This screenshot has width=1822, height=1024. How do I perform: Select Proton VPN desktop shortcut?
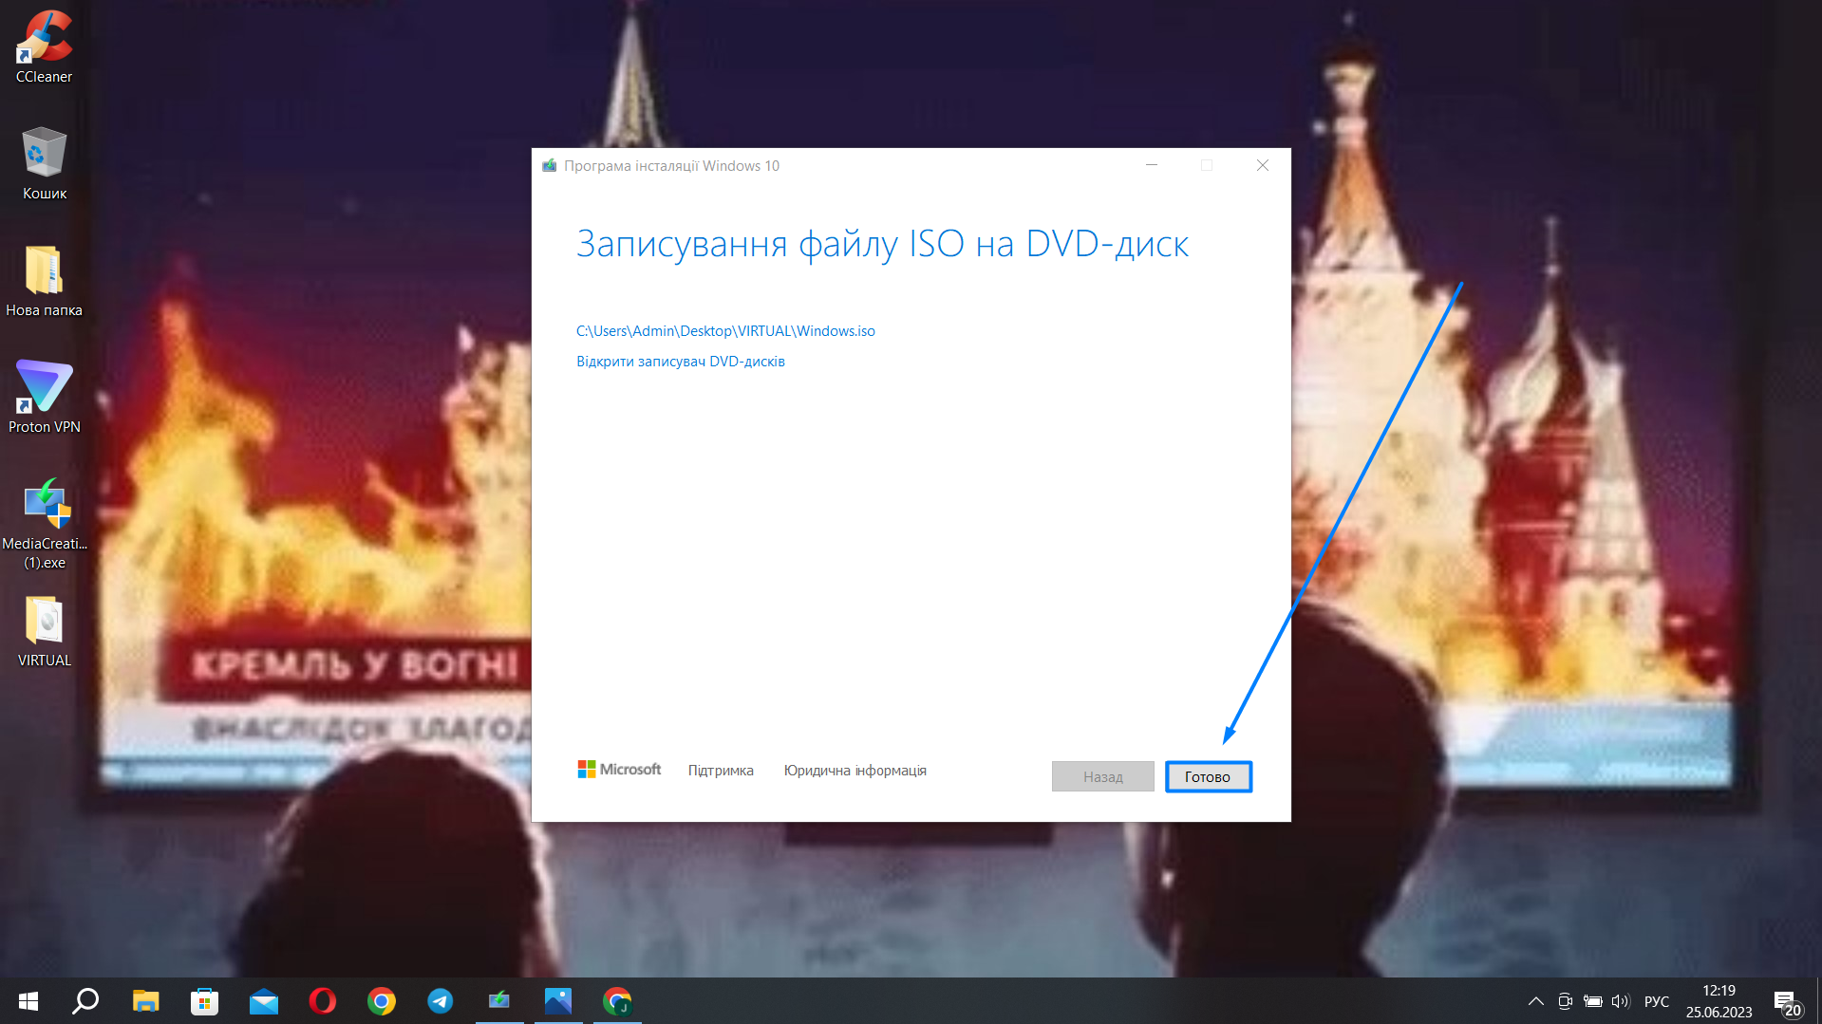pos(44,397)
